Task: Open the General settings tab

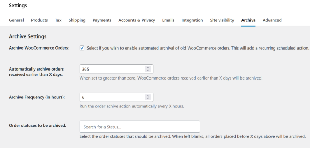Action: (16, 20)
